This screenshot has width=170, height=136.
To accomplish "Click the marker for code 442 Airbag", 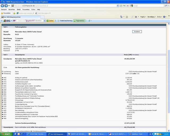I will point(2,78).
